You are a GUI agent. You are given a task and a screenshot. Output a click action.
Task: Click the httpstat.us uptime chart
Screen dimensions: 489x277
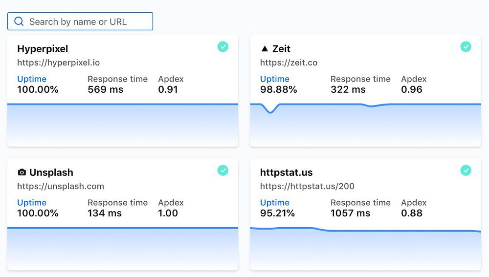point(365,248)
